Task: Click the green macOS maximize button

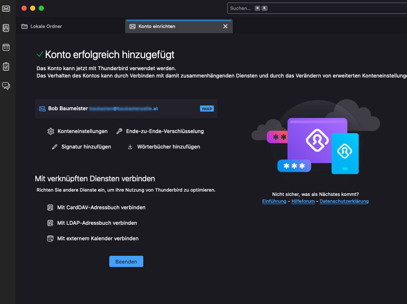Action: pyautogui.click(x=41, y=8)
